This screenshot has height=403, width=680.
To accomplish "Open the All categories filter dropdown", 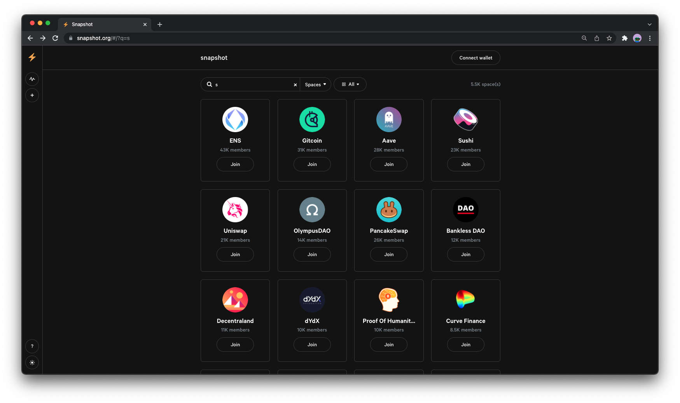I will coord(350,84).
